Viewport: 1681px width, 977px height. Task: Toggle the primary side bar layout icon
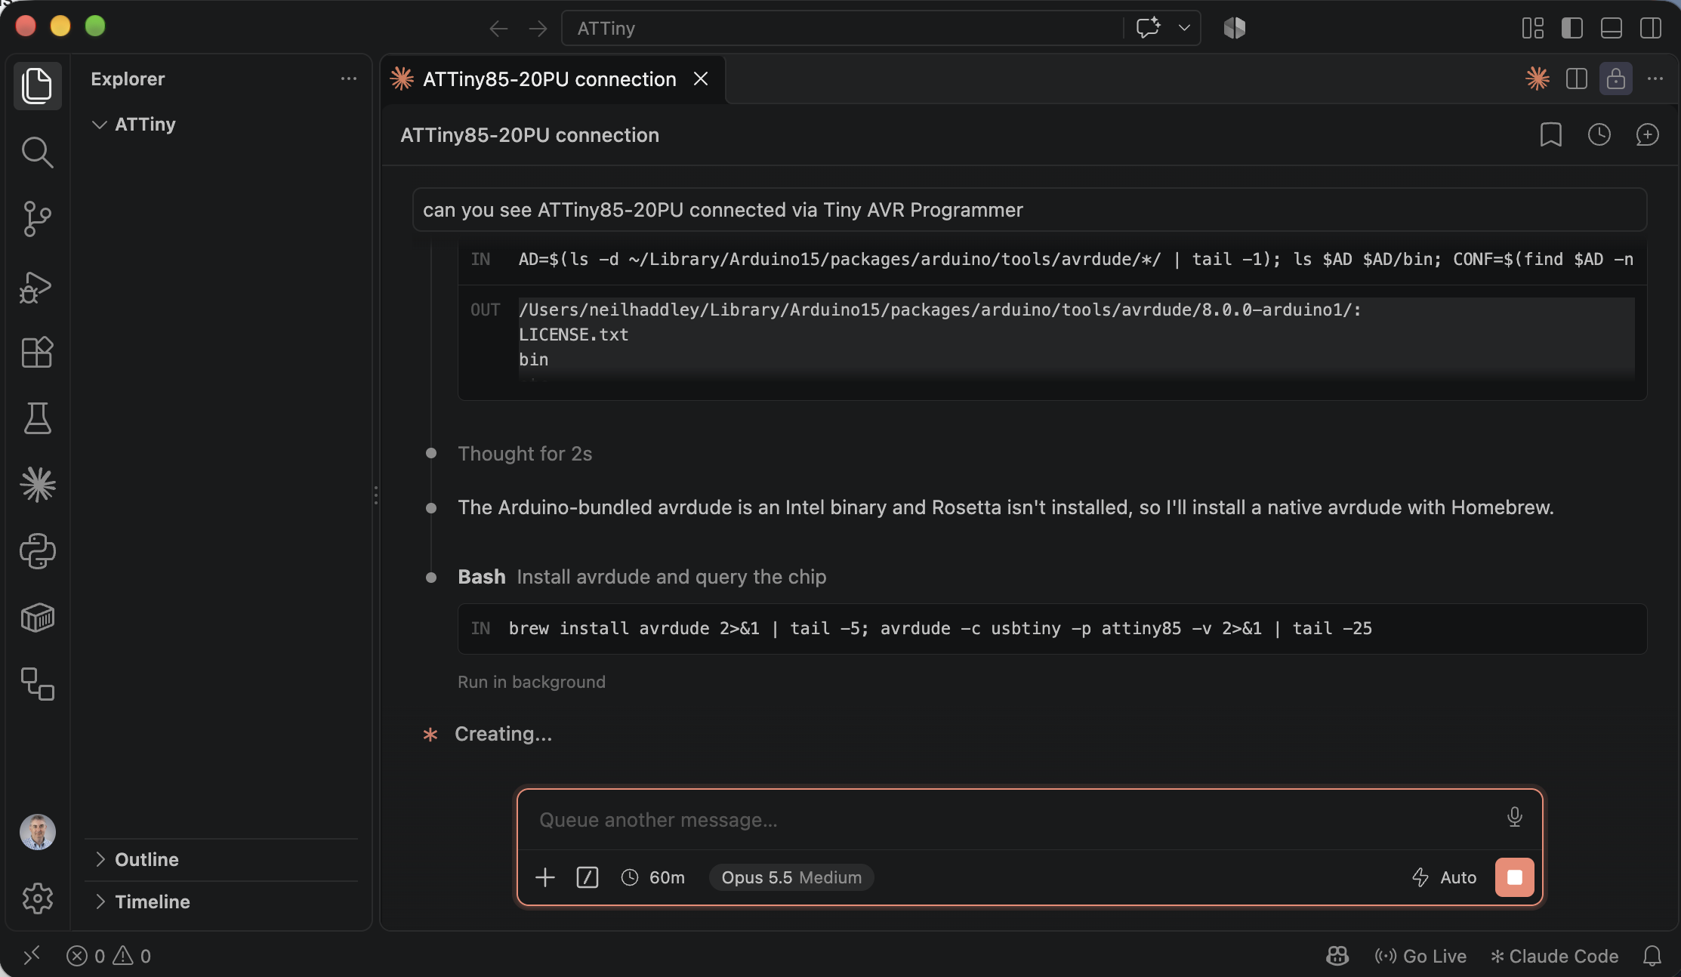coord(1572,29)
